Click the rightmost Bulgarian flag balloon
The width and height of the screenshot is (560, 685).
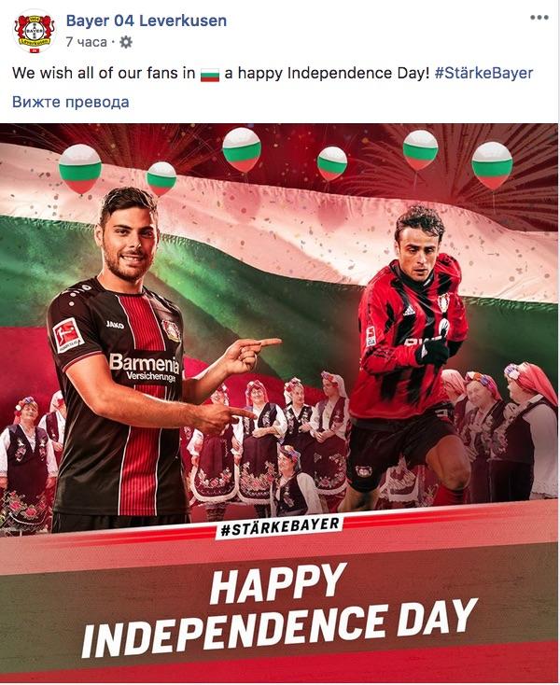(x=492, y=165)
